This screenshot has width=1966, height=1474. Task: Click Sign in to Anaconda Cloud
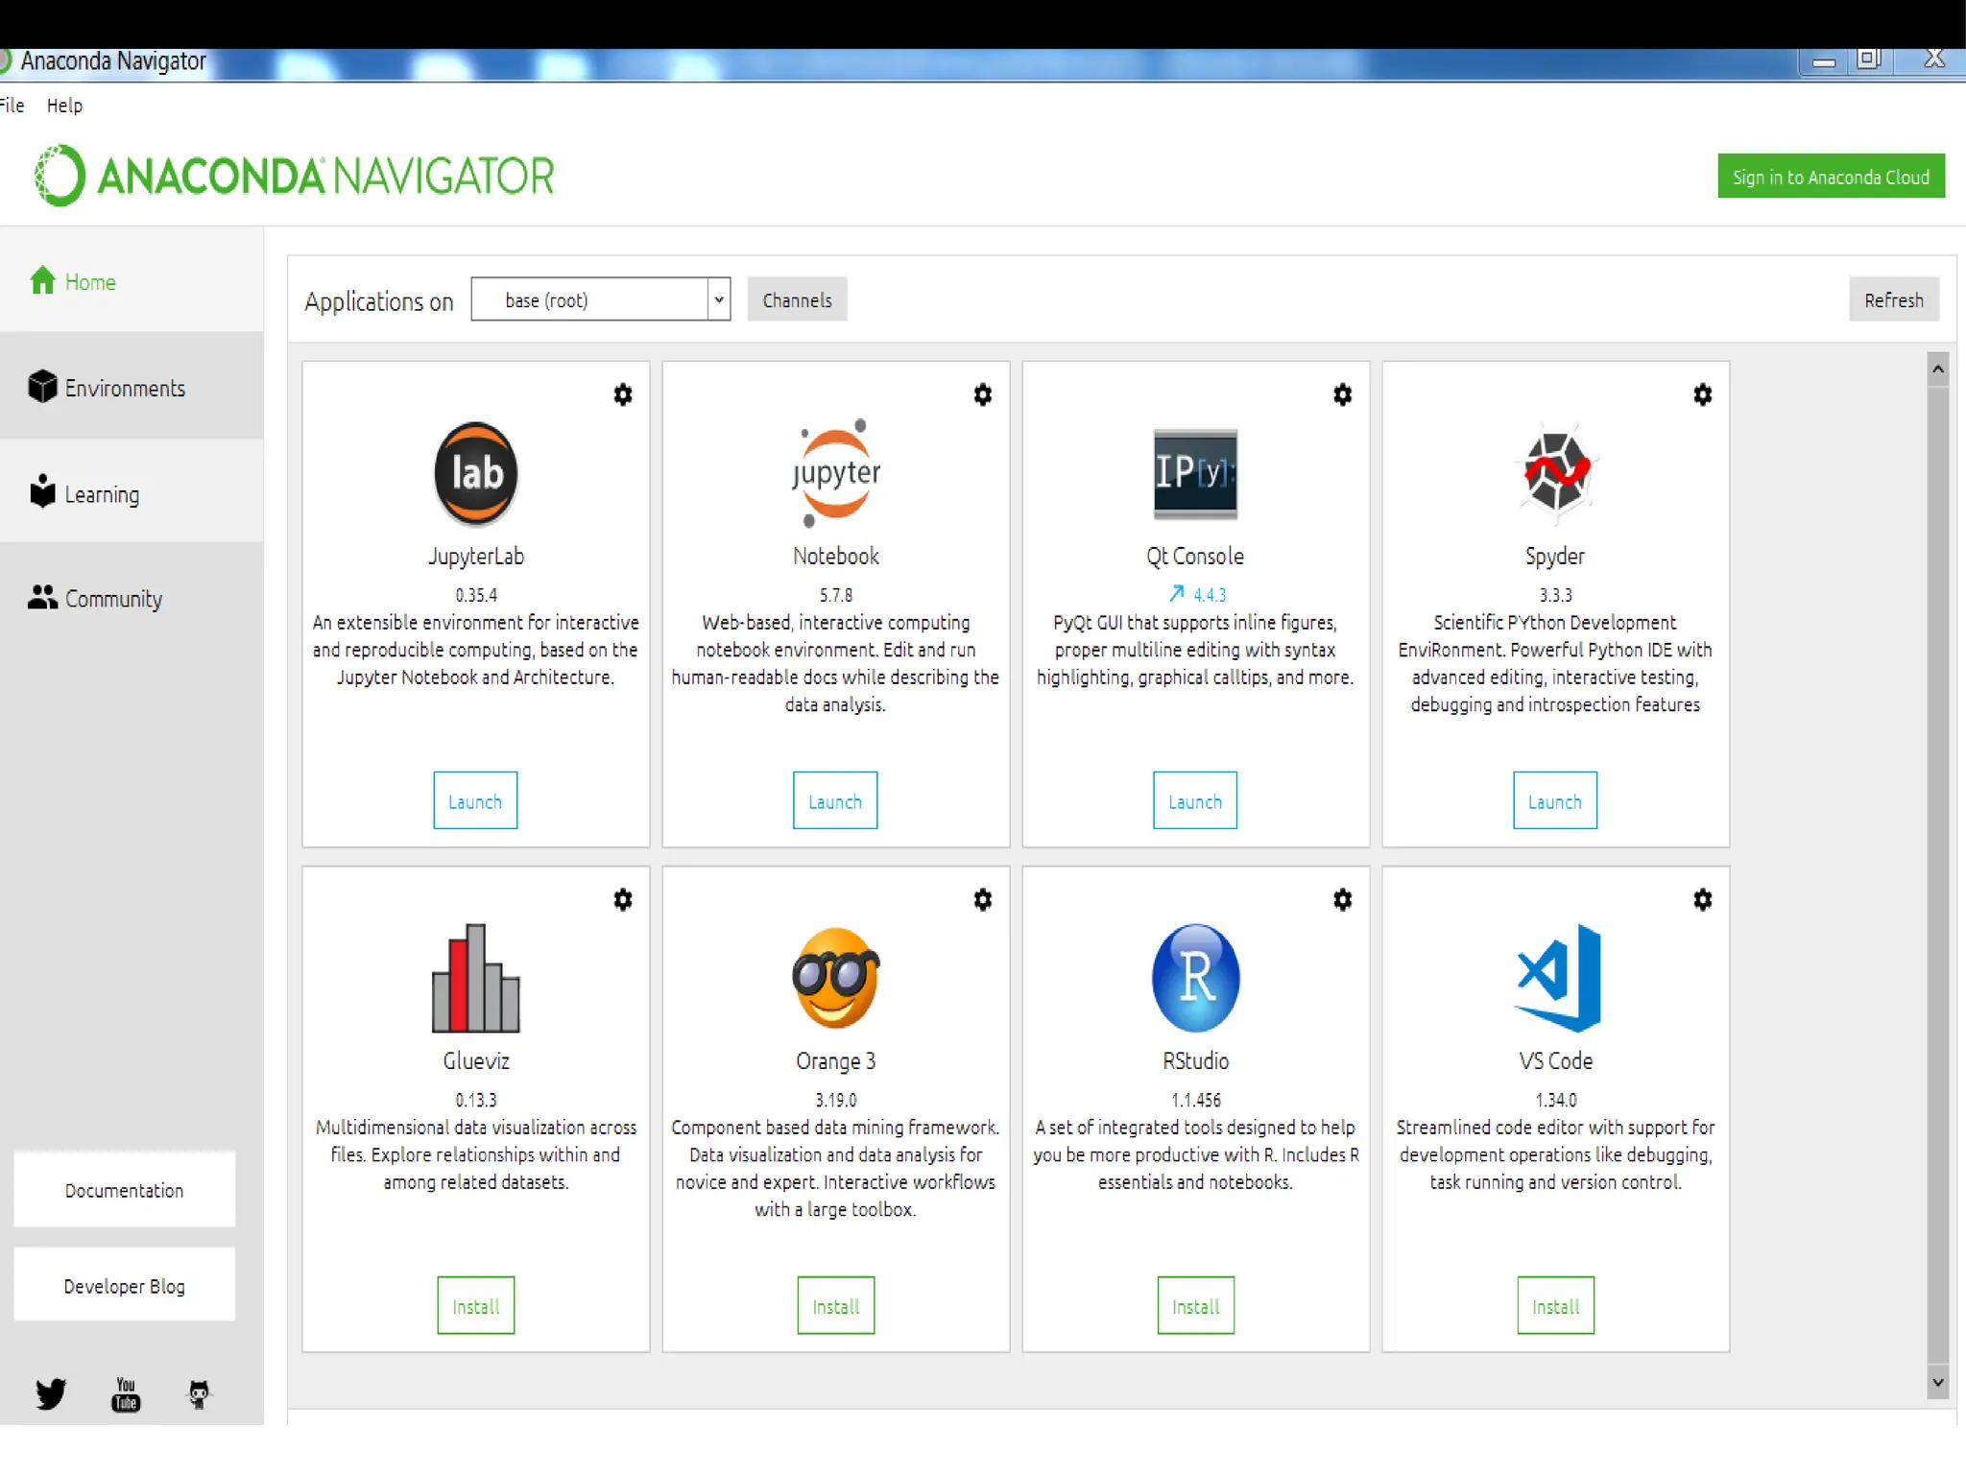pos(1830,177)
